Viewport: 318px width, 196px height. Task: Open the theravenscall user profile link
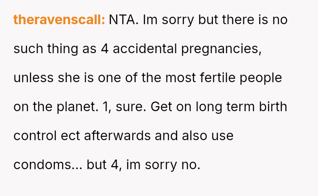pyautogui.click(x=59, y=20)
